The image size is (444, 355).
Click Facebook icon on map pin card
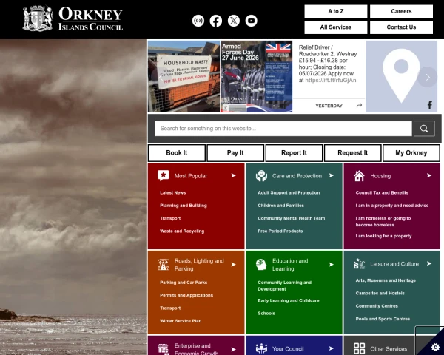(429, 105)
